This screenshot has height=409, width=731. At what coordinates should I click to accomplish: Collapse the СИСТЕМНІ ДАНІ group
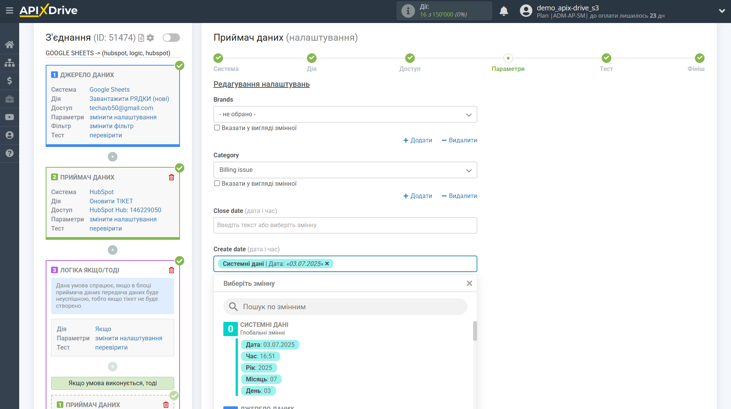(231, 329)
